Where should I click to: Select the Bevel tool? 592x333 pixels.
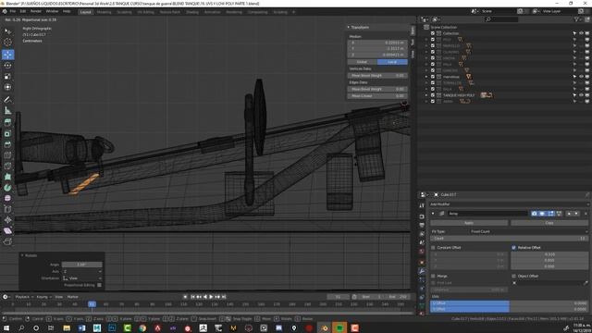click(x=7, y=144)
